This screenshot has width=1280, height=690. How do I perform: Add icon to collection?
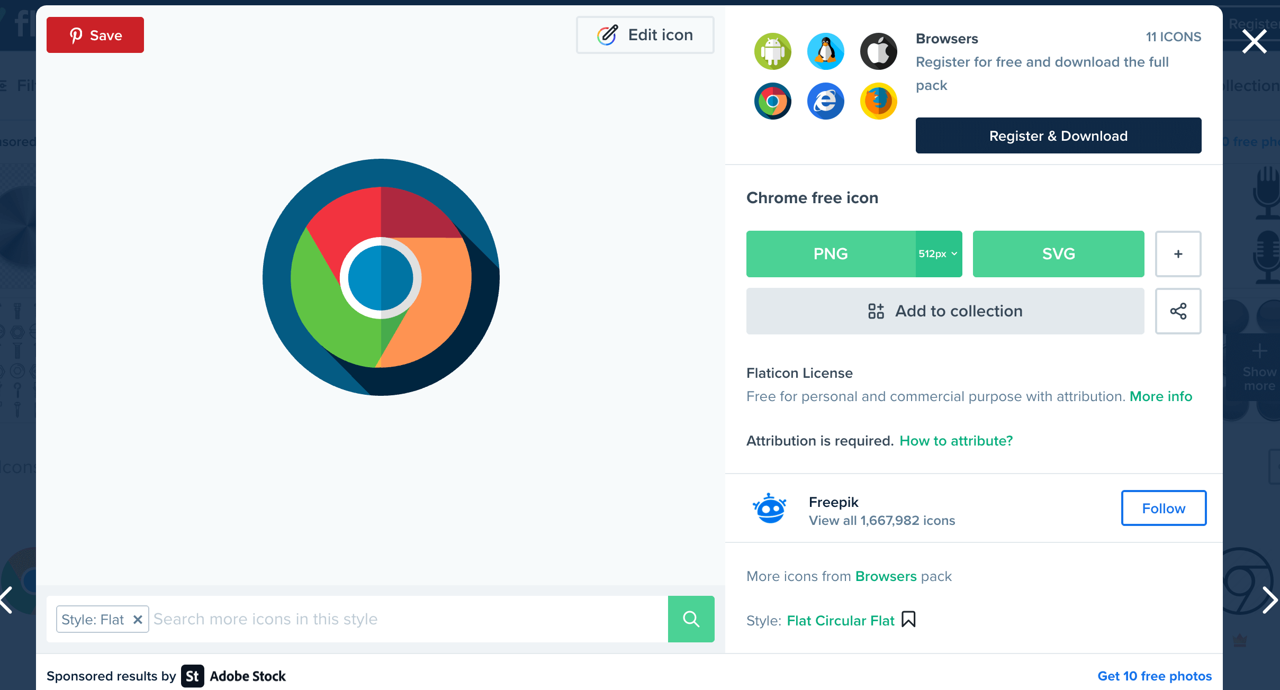945,311
